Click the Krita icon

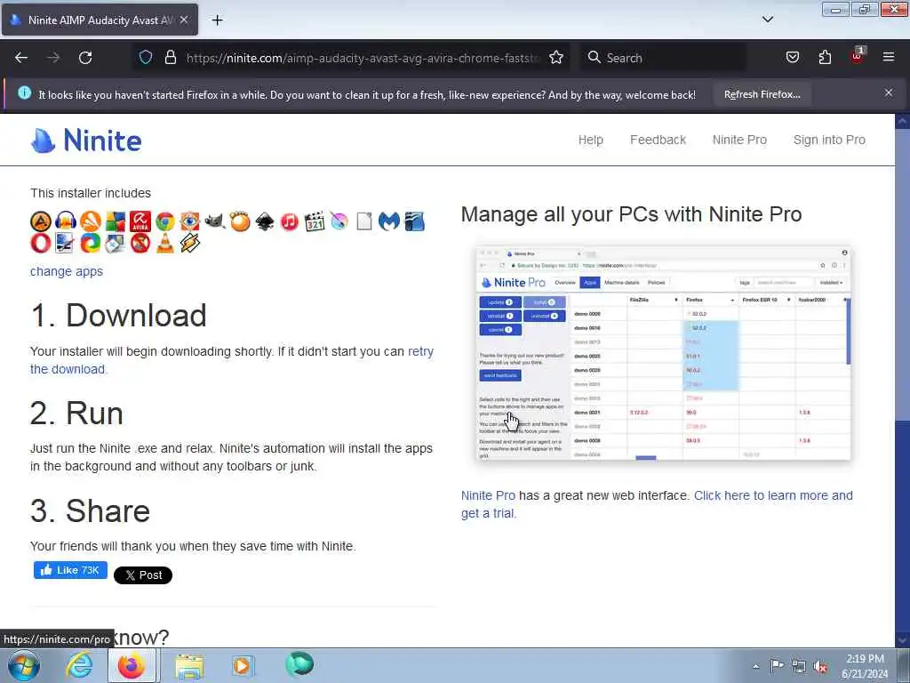coord(339,221)
